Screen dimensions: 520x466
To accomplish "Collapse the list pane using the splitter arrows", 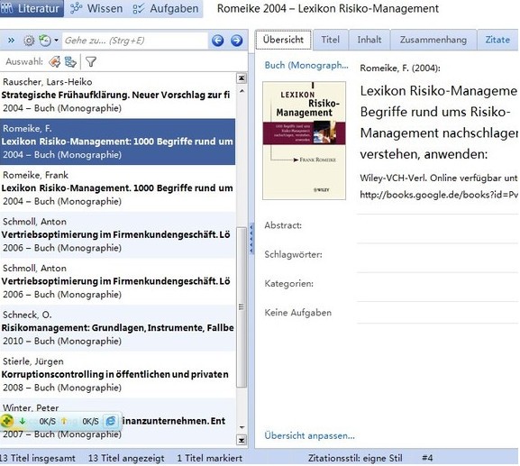I will click(x=251, y=238).
